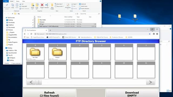Click Invert selection in the ribbon
173x97 pixels.
click(x=84, y=9)
